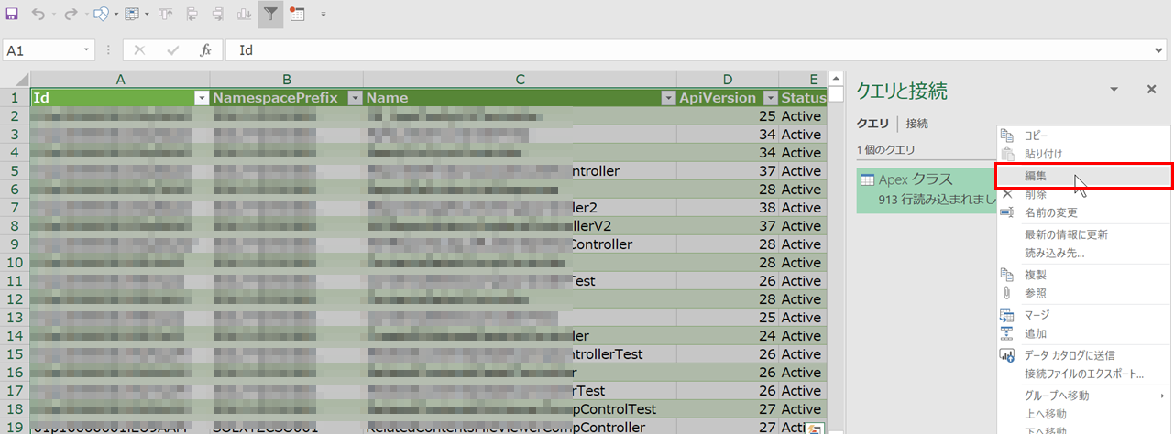Click the align objects right toolbar icon

tap(218, 15)
